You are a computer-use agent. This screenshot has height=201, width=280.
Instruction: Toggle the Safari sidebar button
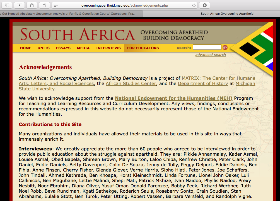[7, 5]
